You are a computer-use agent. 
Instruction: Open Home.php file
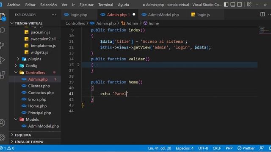coord(37,106)
